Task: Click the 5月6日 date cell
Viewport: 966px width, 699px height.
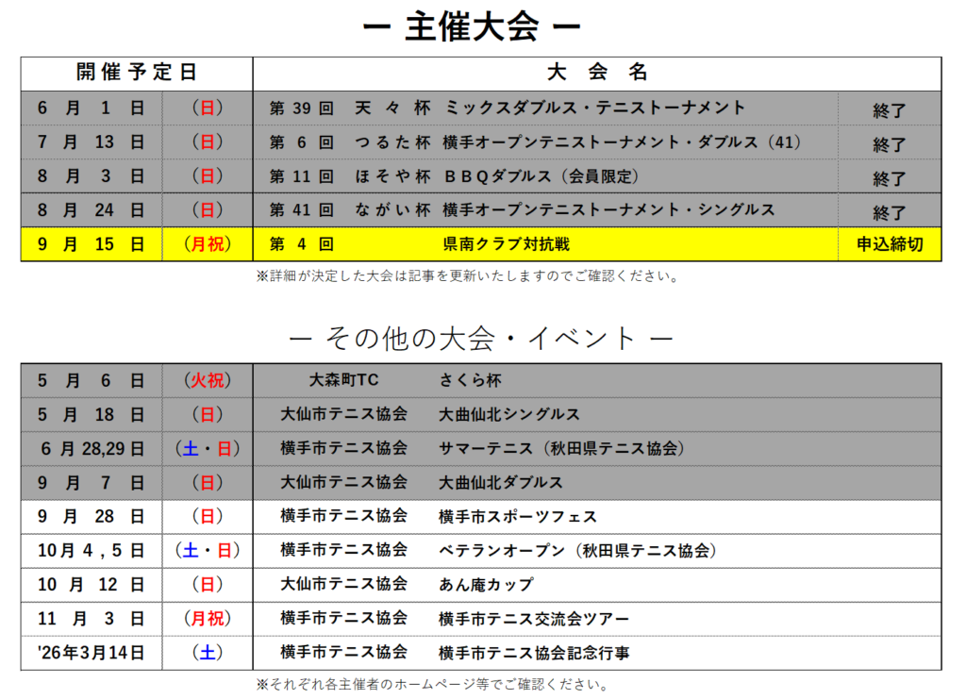Action: pyautogui.click(x=92, y=380)
